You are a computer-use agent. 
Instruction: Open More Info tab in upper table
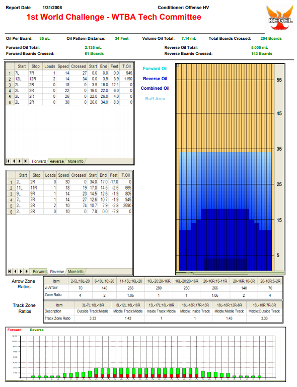(76, 161)
